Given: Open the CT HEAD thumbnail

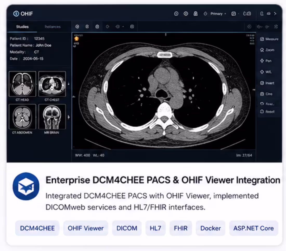Looking at the screenshot, I should pos(22,84).
